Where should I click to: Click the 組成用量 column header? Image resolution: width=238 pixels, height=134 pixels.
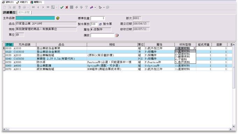204,45
